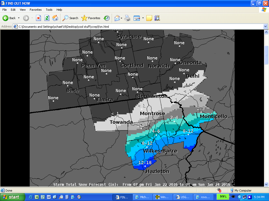Image resolution: width=269 pixels, height=201 pixels.
Task: Switch to the Mich... taskbar window
Action: [143, 197]
